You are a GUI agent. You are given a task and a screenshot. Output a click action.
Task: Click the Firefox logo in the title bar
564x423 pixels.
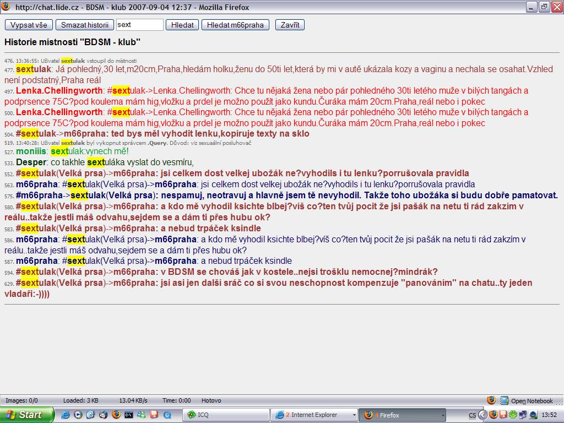click(6, 7)
